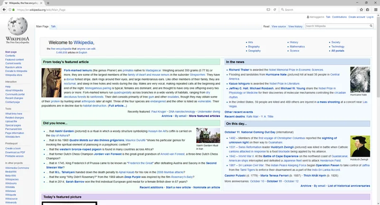Screen dimensions: 380x205
Task: Open site information icon in address bar
Action: [10, 9]
